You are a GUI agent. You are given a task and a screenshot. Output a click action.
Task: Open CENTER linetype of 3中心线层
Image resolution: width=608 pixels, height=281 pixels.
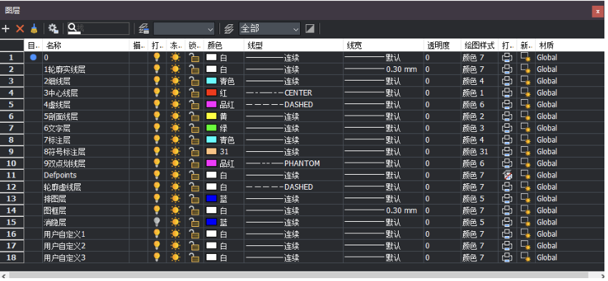[293, 93]
